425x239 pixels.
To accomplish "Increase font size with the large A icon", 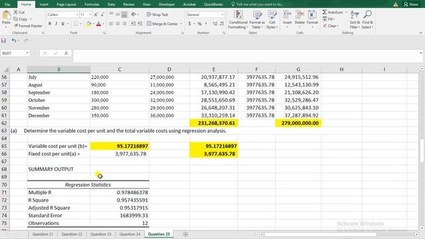I will coord(96,15).
